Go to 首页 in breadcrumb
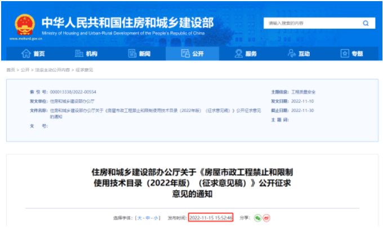 (11, 70)
